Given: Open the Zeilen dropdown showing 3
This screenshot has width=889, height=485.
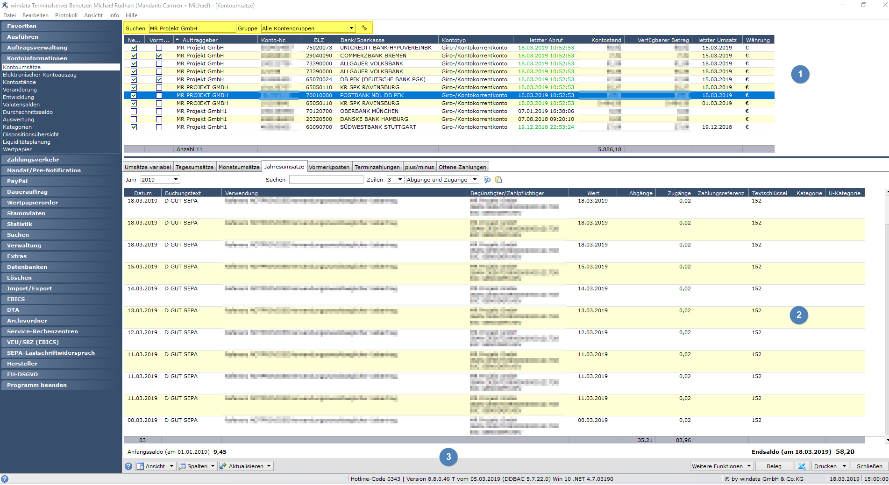Looking at the screenshot, I should point(395,180).
